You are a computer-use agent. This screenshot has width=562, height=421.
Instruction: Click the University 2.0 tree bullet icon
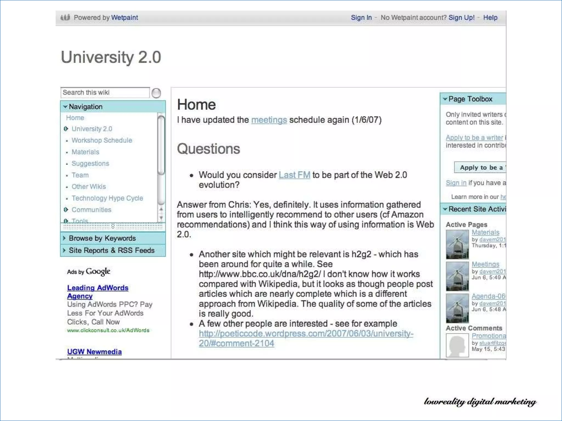coord(66,129)
